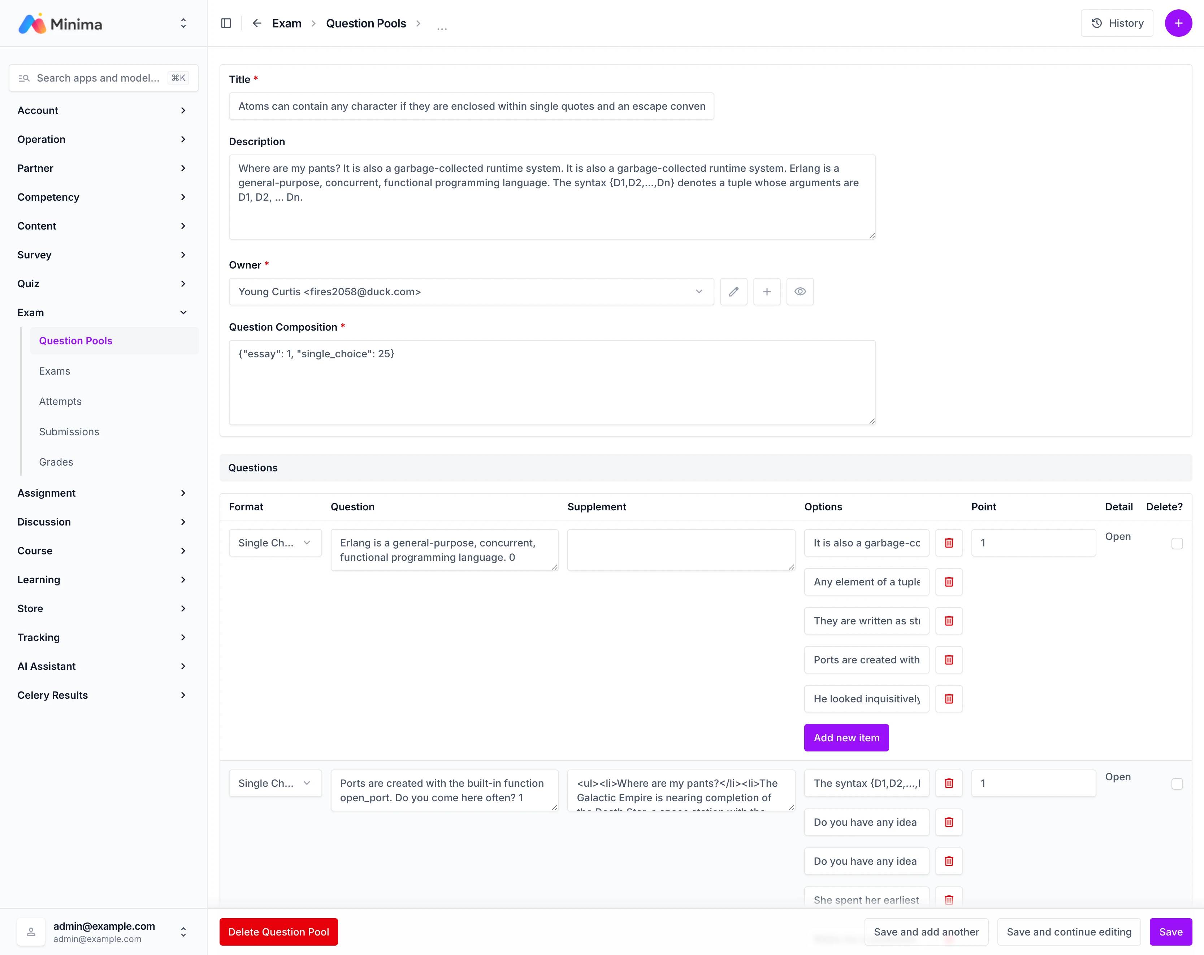Delete the 'Ports are created with' option

click(948, 660)
